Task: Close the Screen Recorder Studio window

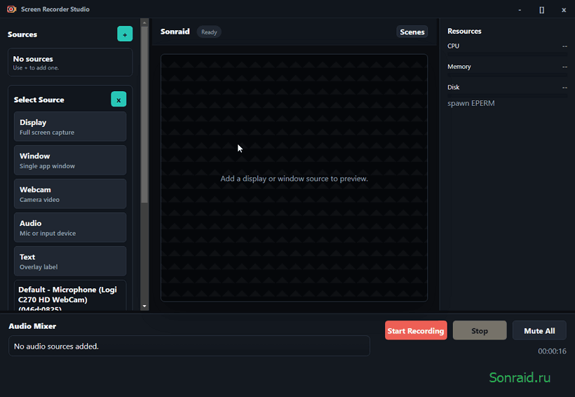Action: pos(564,10)
